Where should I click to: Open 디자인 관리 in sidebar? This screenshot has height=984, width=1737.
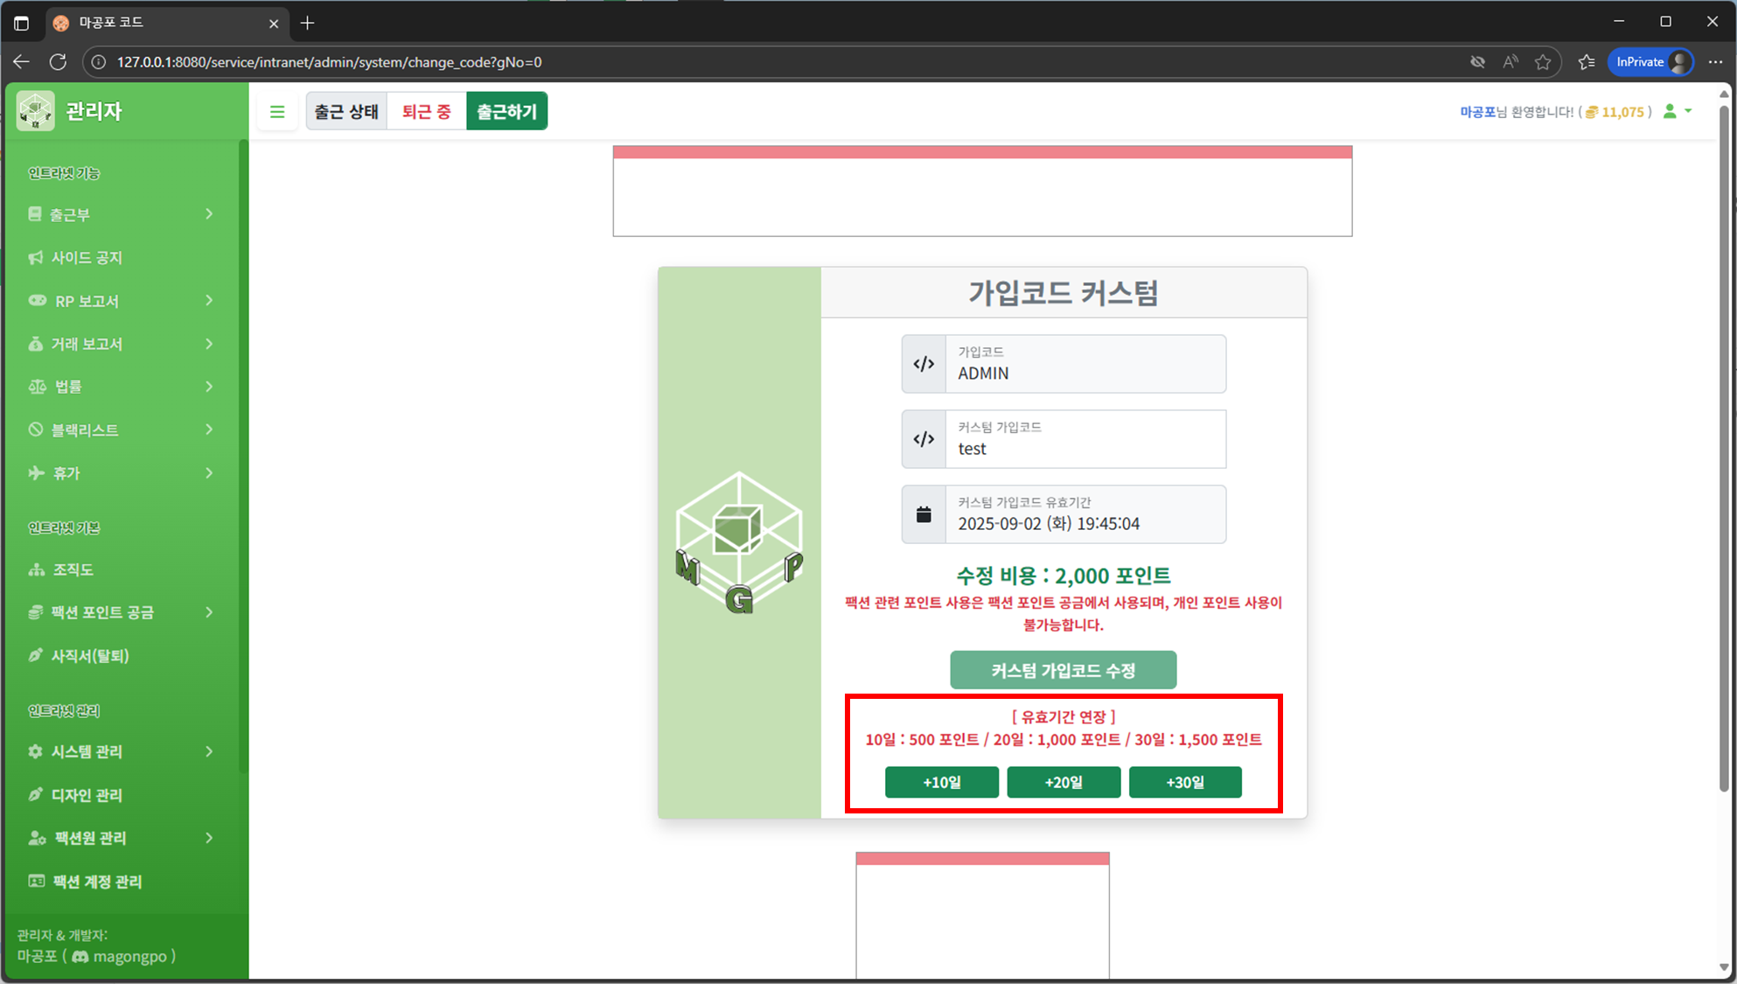pyautogui.click(x=121, y=795)
